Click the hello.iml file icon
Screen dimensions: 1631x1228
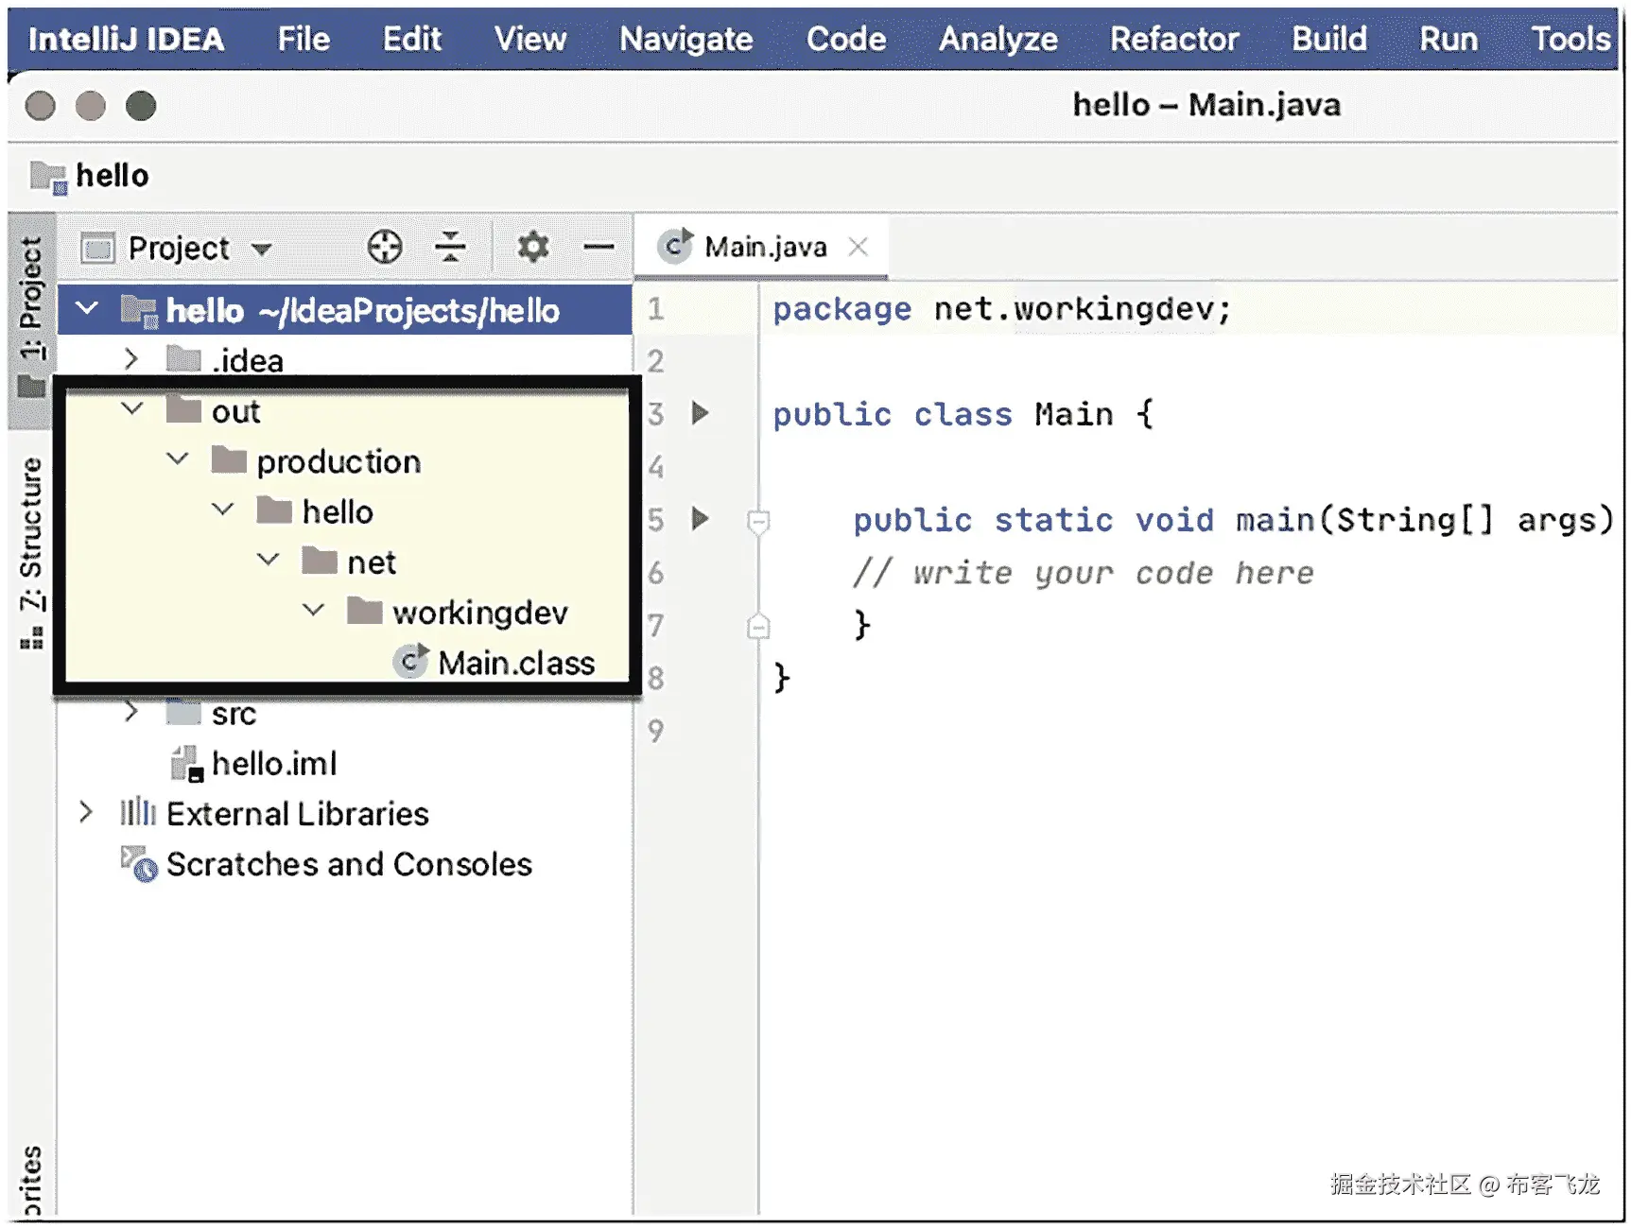tap(186, 764)
